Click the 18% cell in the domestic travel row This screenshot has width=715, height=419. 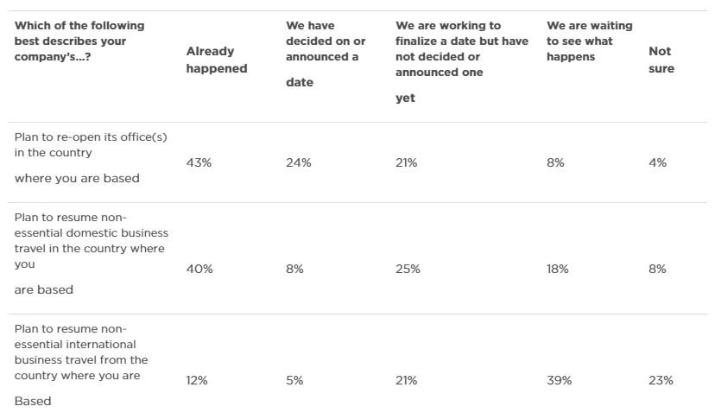(x=557, y=269)
